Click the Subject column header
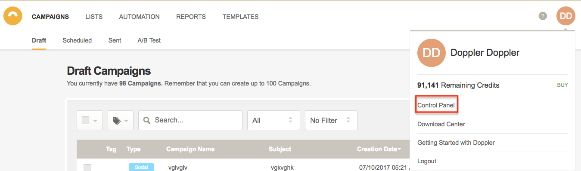The height and width of the screenshot is (171, 581). 280,149
